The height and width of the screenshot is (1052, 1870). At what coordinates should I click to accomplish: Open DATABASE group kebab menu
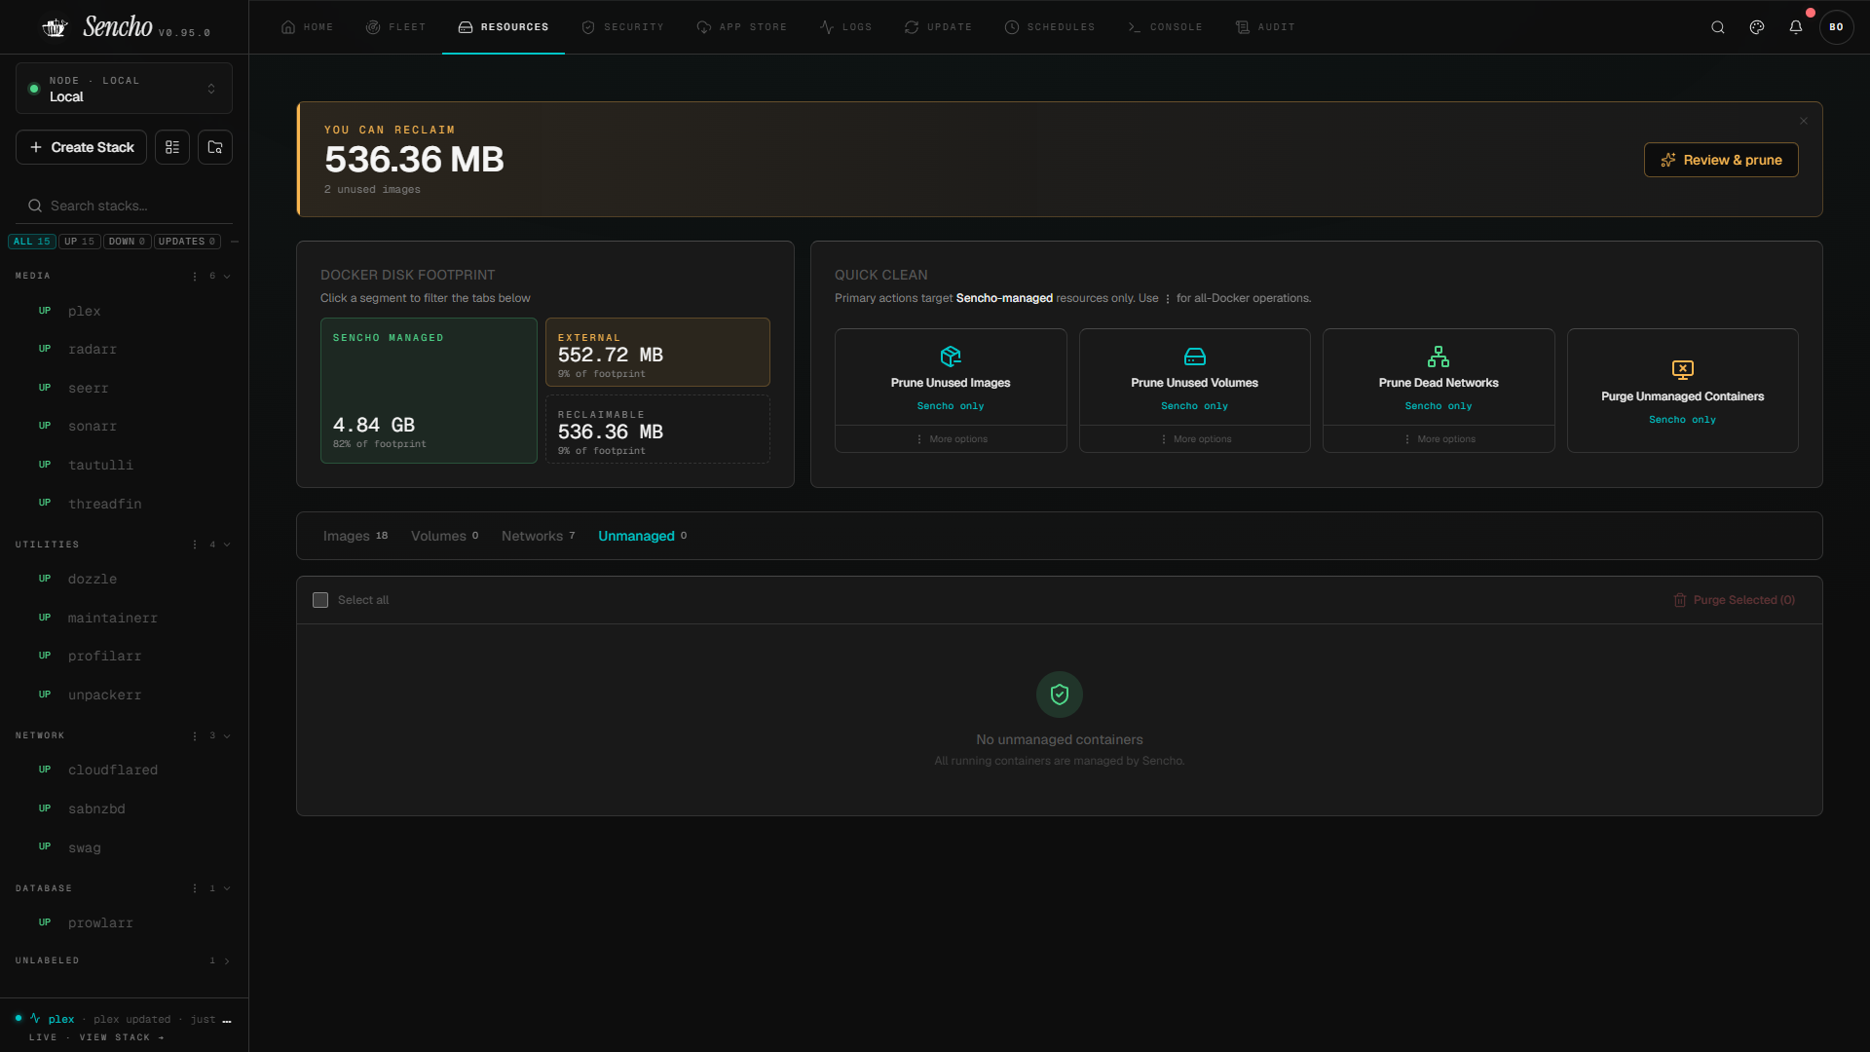tap(195, 888)
